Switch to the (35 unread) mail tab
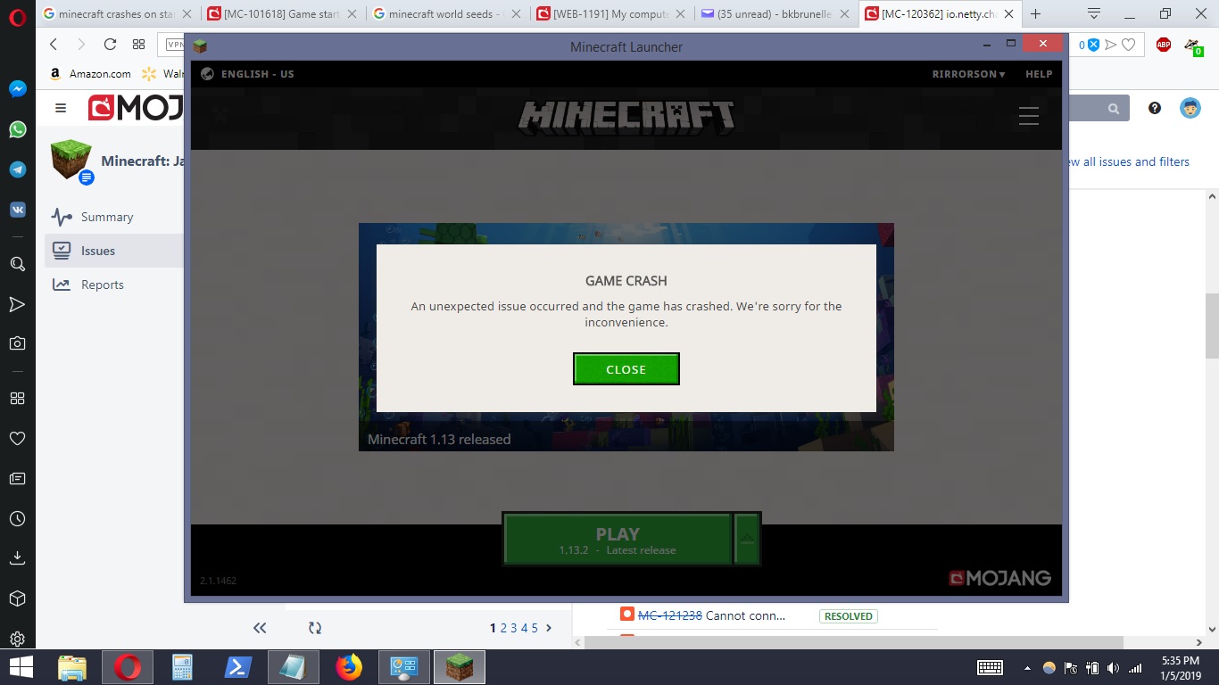This screenshot has height=685, width=1219. pyautogui.click(x=775, y=14)
